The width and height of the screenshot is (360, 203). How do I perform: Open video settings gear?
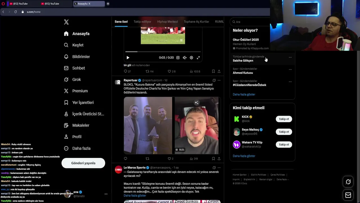coord(191,58)
